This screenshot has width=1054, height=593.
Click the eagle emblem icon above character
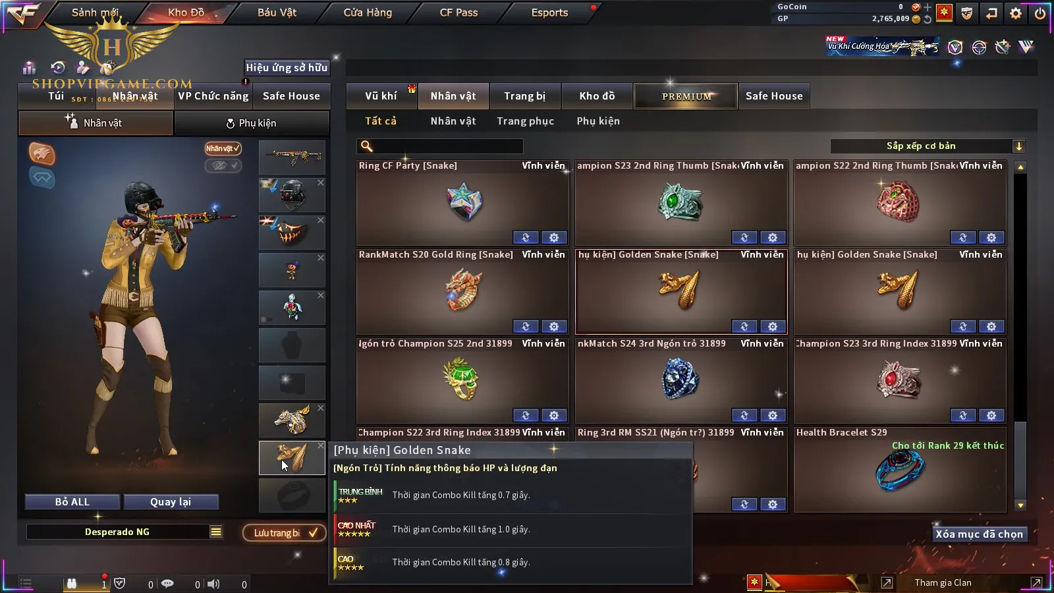(x=42, y=154)
